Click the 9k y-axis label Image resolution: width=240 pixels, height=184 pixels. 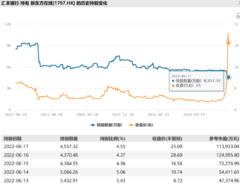[x=9, y=46]
